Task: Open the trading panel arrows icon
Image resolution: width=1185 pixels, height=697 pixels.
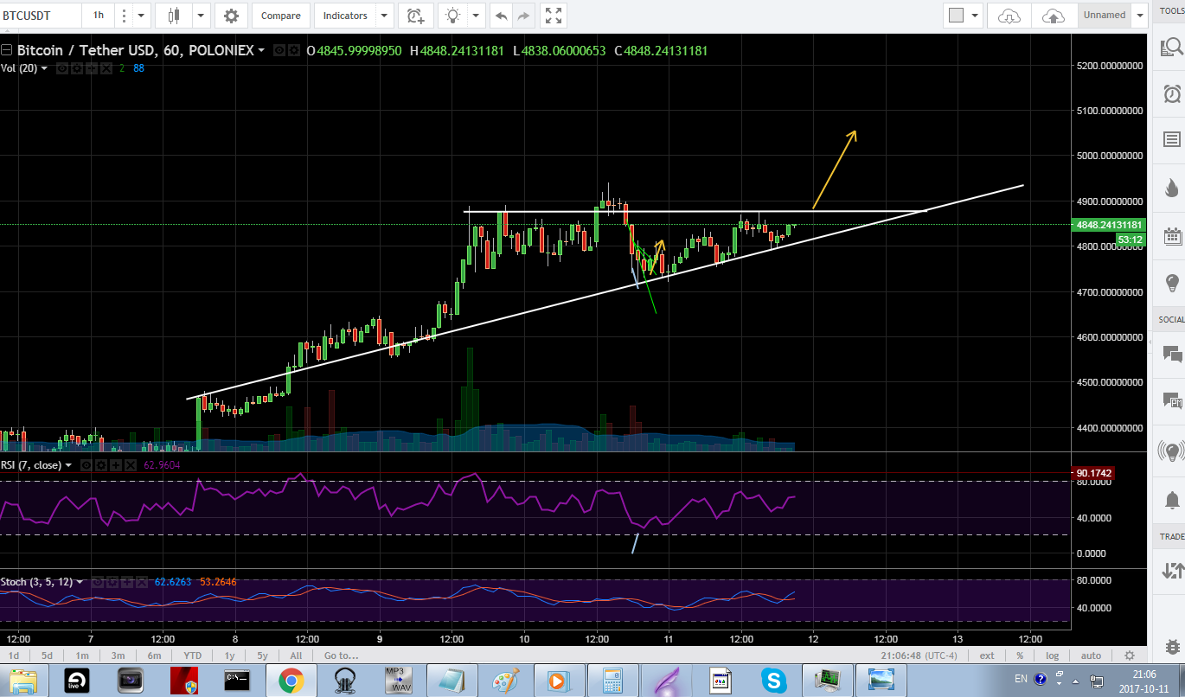Action: tap(1172, 570)
